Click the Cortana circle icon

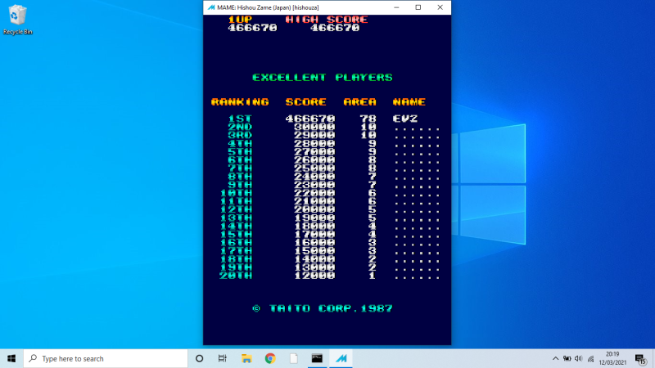199,358
